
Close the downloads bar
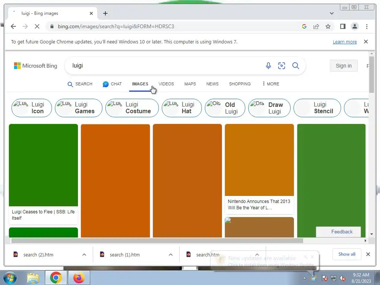(368, 254)
